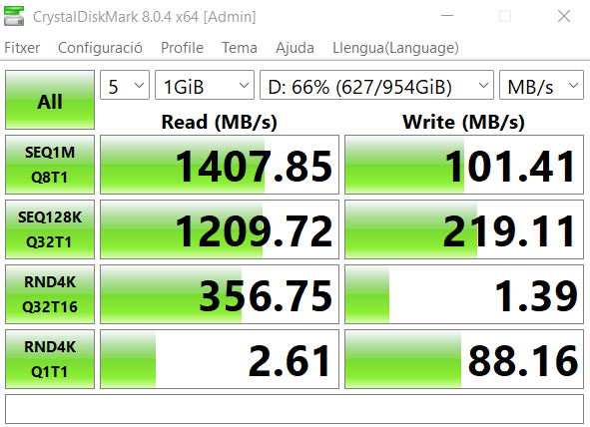Click the RND4K Q32T16 write result 1.39
This screenshot has width=590, height=427.
464,294
